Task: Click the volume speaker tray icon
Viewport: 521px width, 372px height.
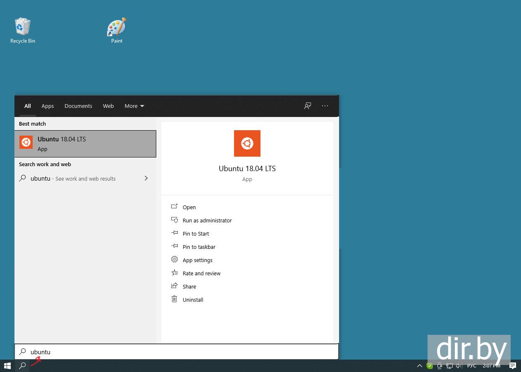Action: click(459, 366)
